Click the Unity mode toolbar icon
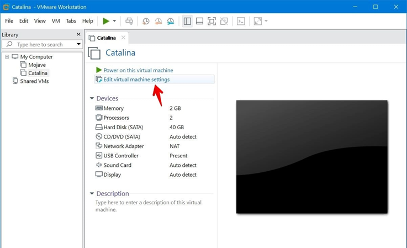The width and height of the screenshot is (407, 248). [x=224, y=21]
